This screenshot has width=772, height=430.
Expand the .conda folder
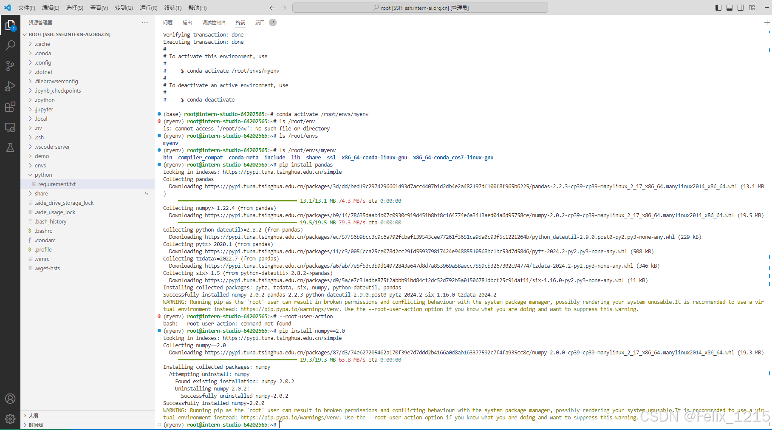point(42,53)
